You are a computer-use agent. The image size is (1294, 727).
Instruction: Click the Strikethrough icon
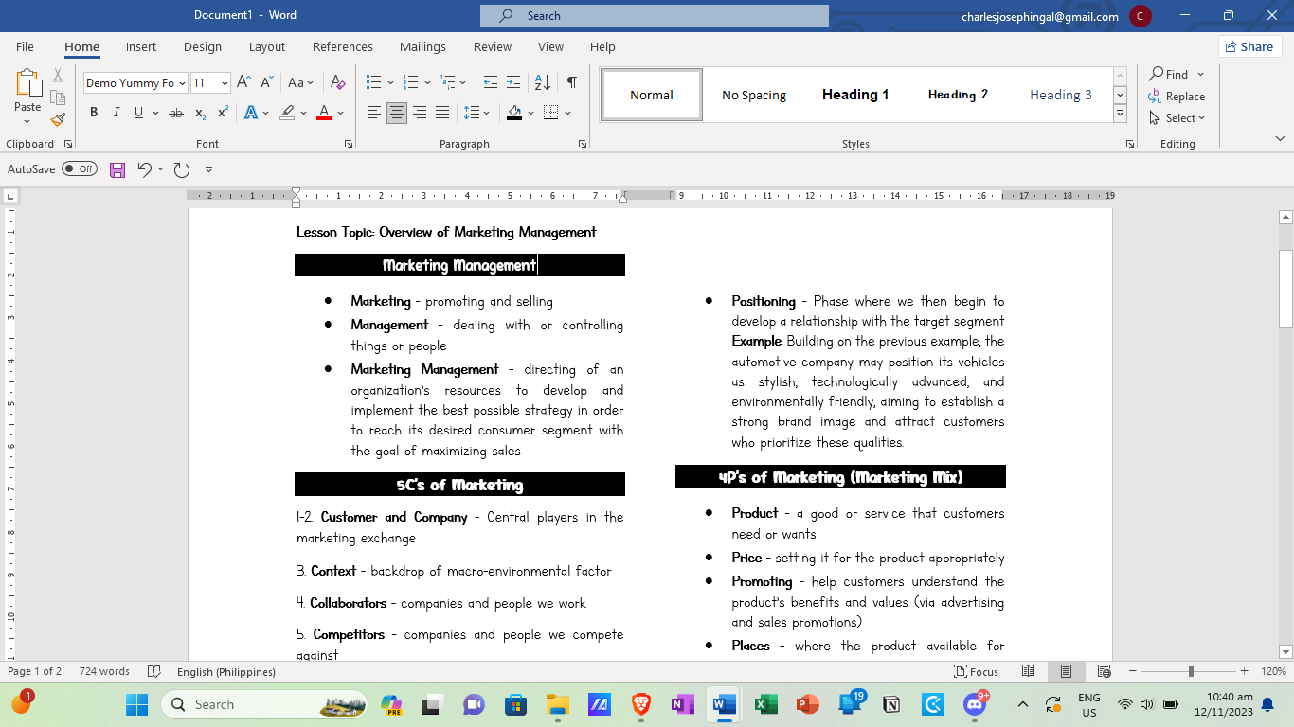[175, 113]
